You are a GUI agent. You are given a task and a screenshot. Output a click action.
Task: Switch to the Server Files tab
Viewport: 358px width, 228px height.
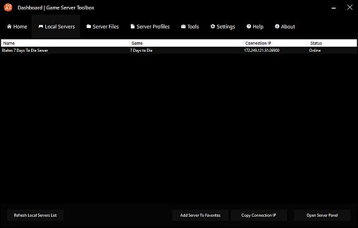[x=103, y=27]
